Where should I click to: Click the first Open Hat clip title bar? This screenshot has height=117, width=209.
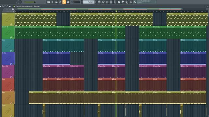[50, 66]
